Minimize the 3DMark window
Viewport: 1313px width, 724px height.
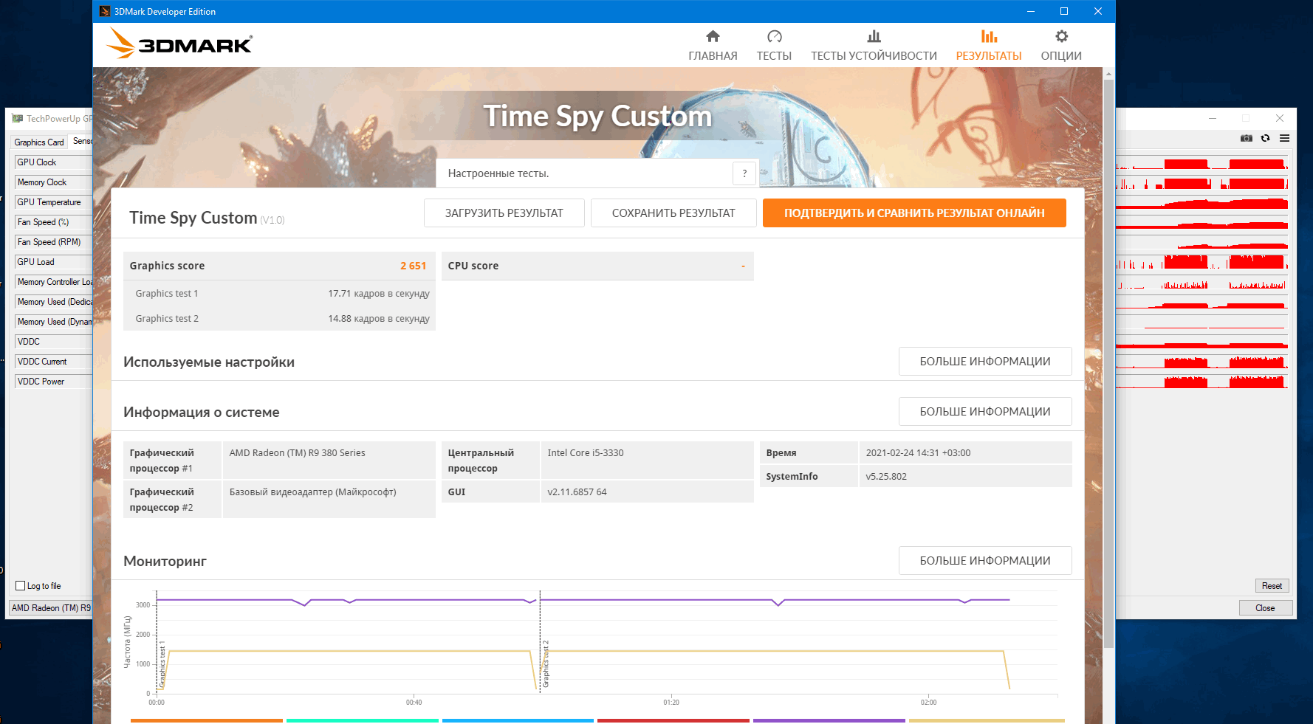point(1030,11)
